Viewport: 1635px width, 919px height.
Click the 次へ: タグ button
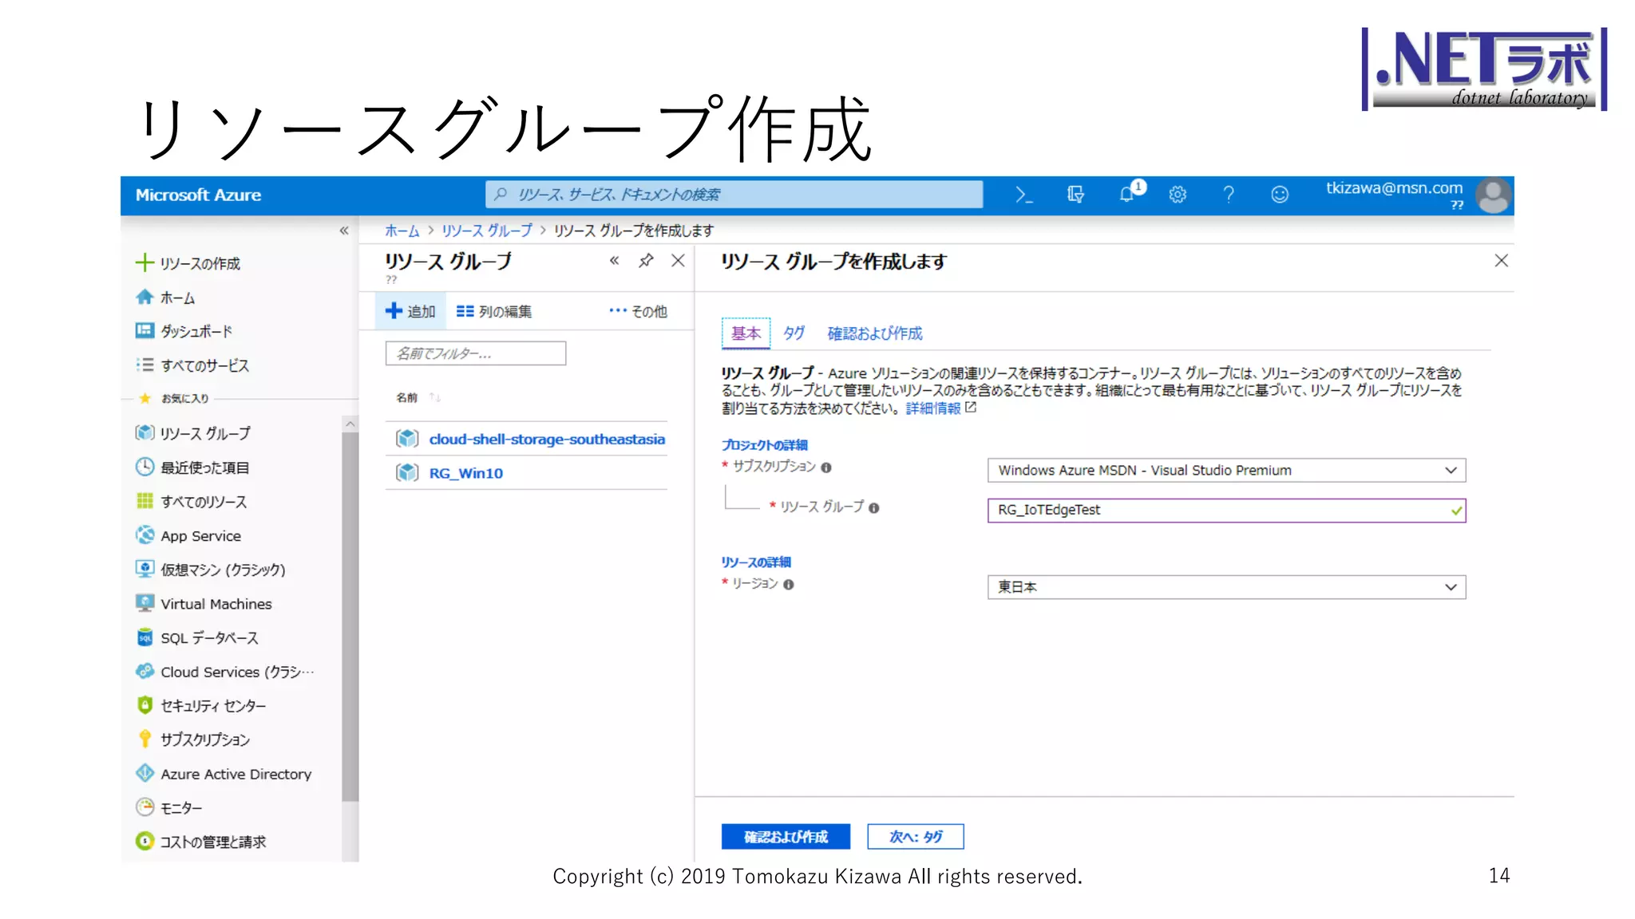tap(915, 837)
